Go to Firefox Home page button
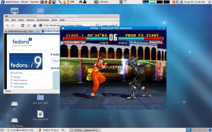 pyautogui.click(x=34, y=25)
